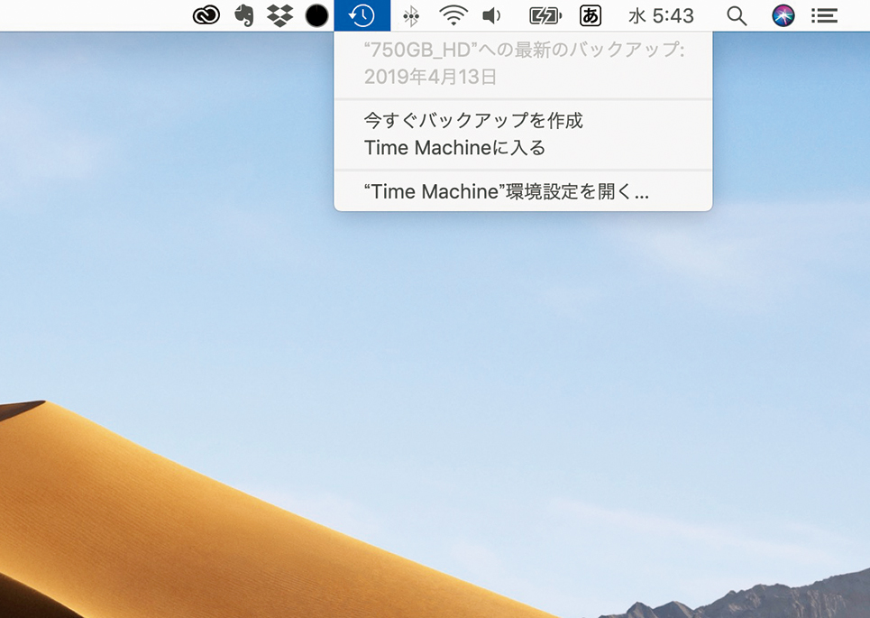This screenshot has width=870, height=618.
Task: Click the "750GB_HD"への最新のバックアップ label
Action: pyautogui.click(x=524, y=51)
